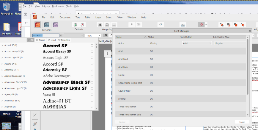Click the middle Wrapping toolbar icon
Viewport: 258px width, 130px height.
click(107, 25)
